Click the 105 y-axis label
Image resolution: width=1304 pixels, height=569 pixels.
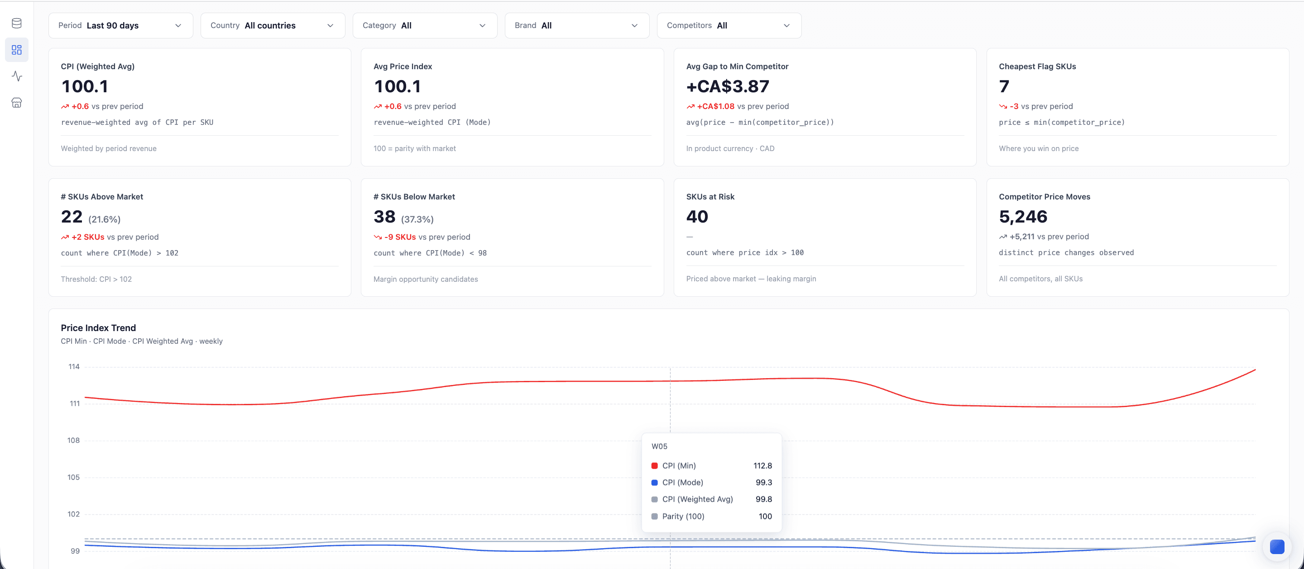(x=73, y=478)
